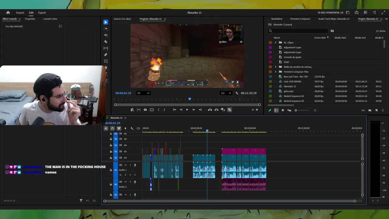
Task: Click the Mark In bracket button
Action: click(x=158, y=110)
